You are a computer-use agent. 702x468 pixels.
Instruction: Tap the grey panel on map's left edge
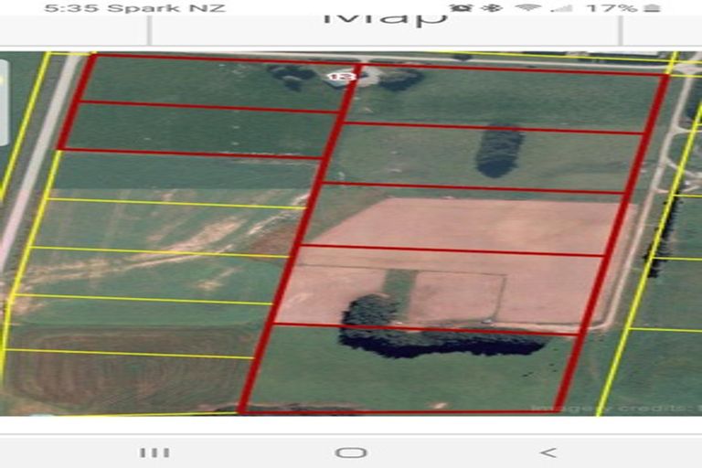click(x=4, y=102)
